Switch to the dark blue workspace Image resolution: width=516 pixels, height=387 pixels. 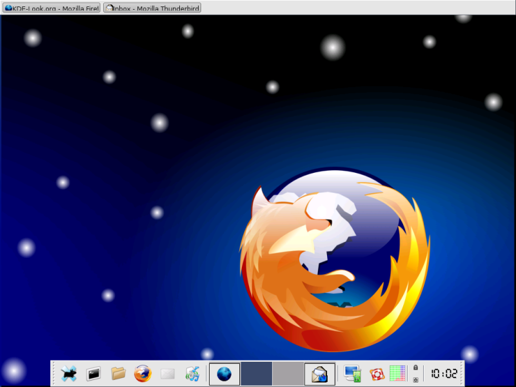(x=256, y=374)
